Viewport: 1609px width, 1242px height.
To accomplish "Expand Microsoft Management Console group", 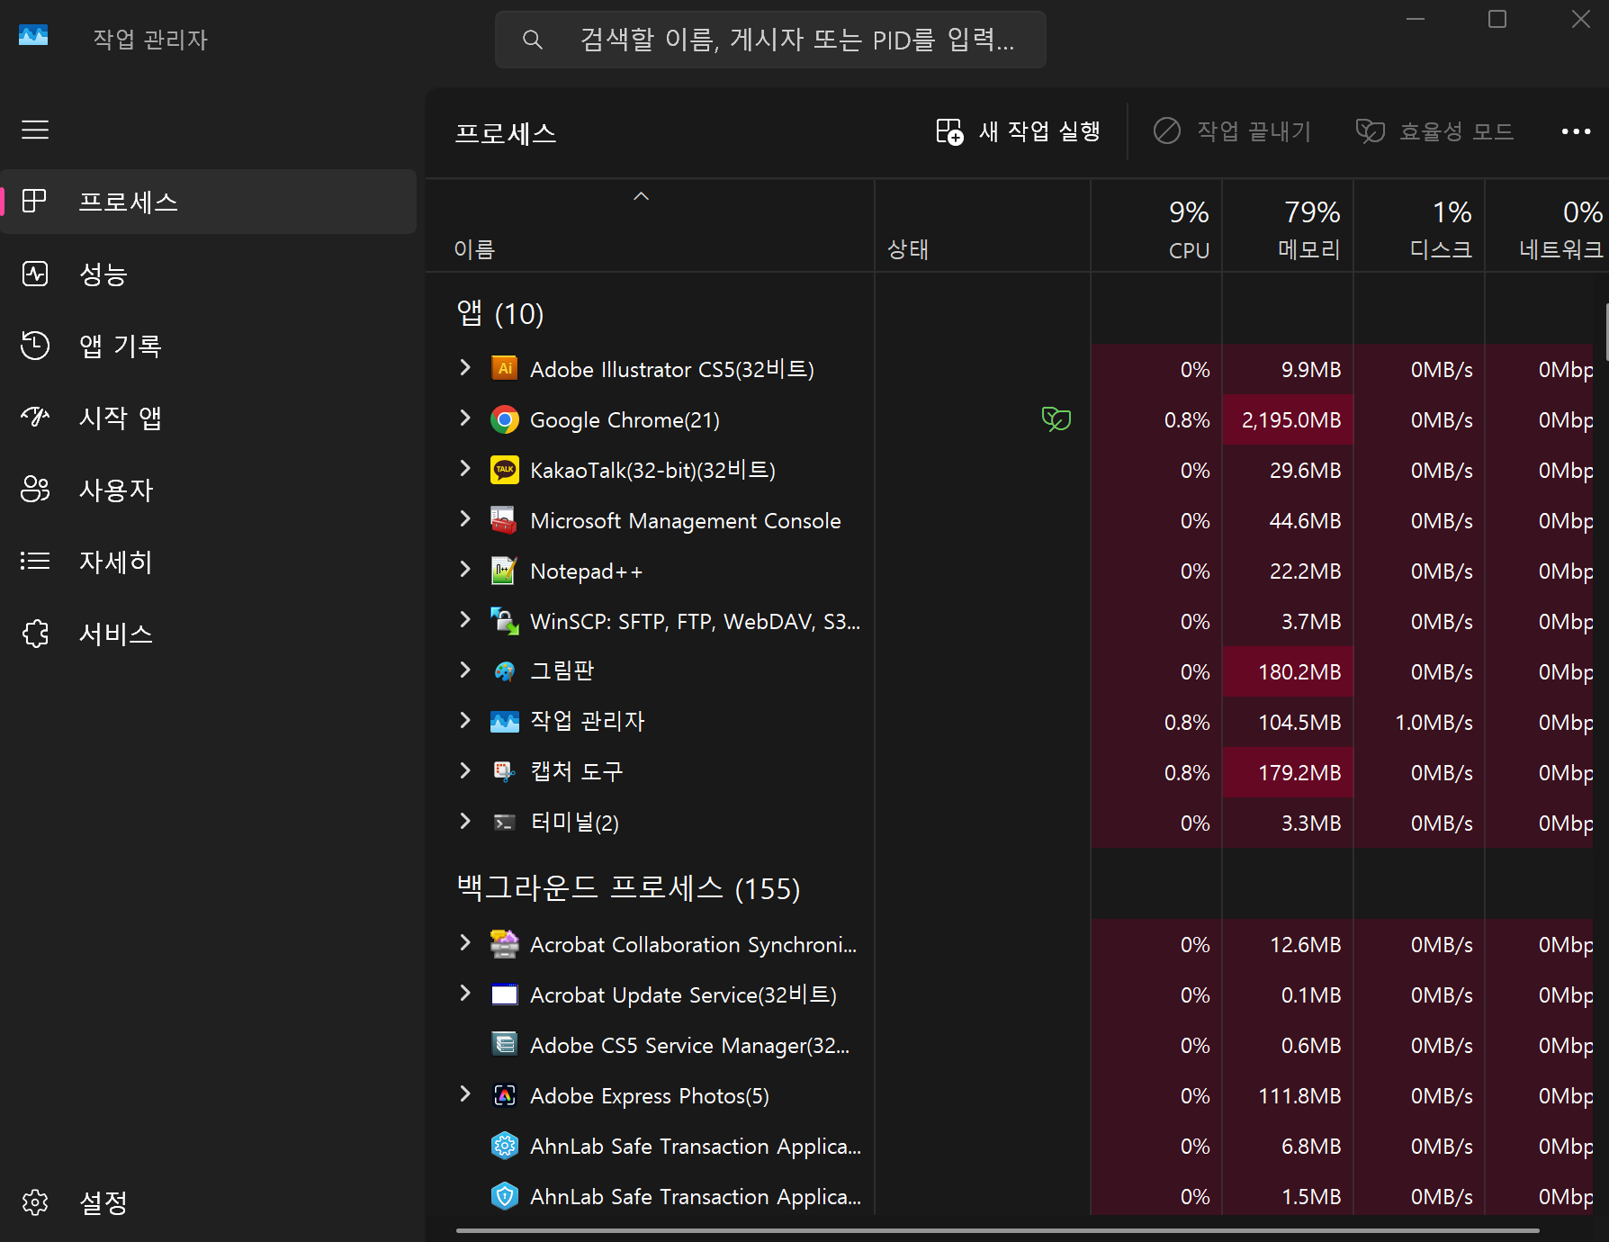I will point(465,518).
